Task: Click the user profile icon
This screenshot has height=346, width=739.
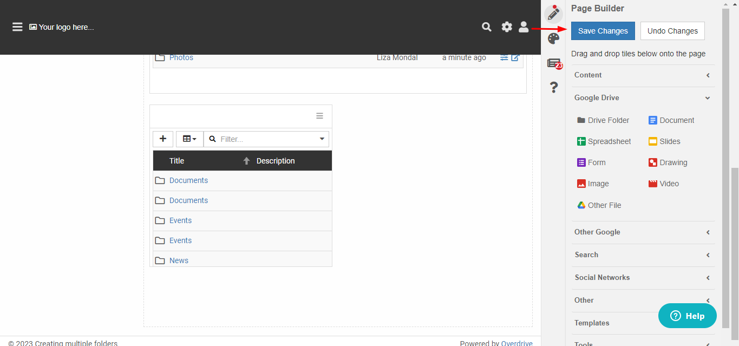Action: coord(524,27)
